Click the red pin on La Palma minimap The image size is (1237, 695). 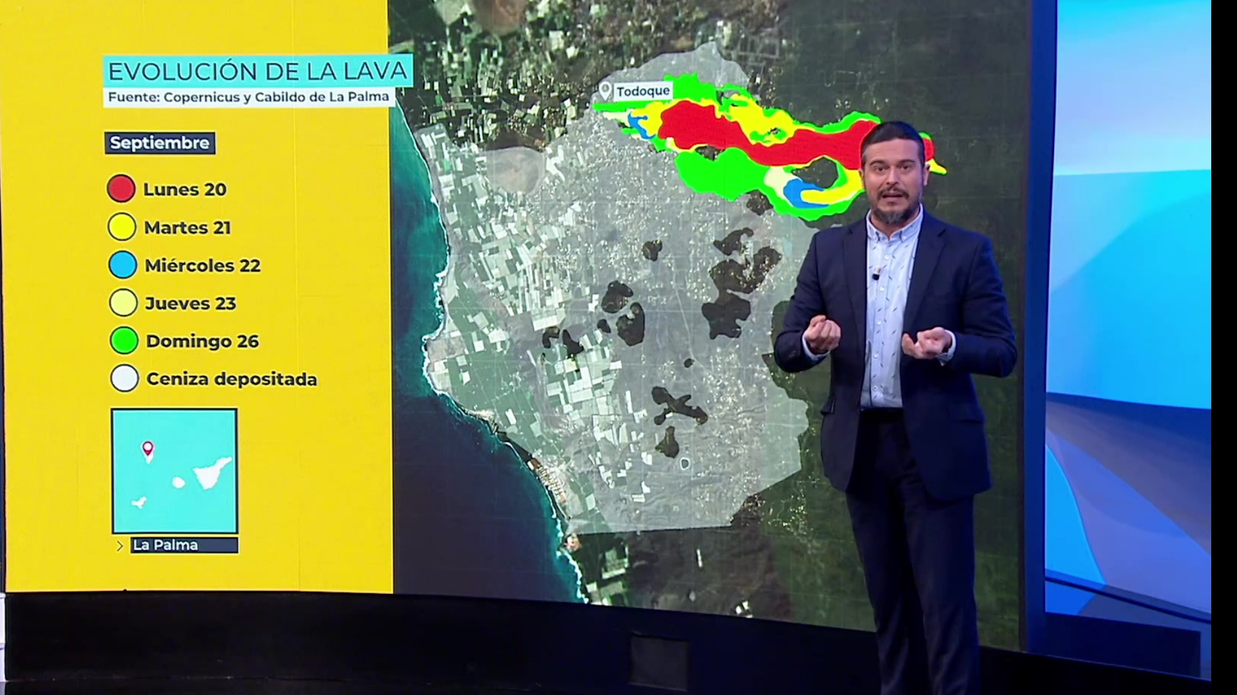click(x=148, y=448)
